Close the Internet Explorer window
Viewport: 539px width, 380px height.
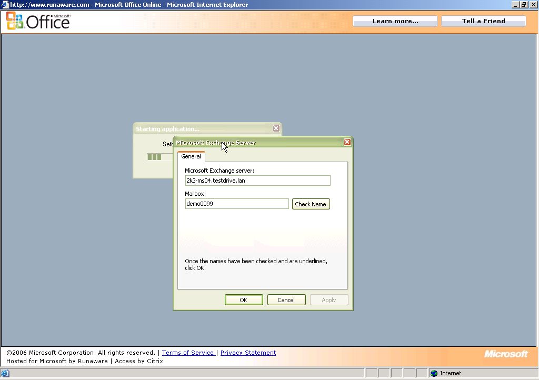pos(532,5)
